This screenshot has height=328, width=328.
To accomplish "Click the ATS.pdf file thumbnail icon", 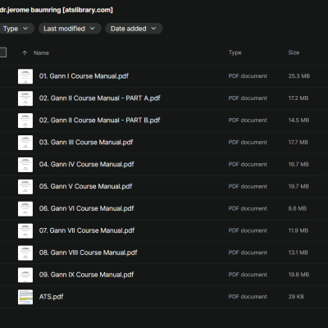I will pos(25,297).
